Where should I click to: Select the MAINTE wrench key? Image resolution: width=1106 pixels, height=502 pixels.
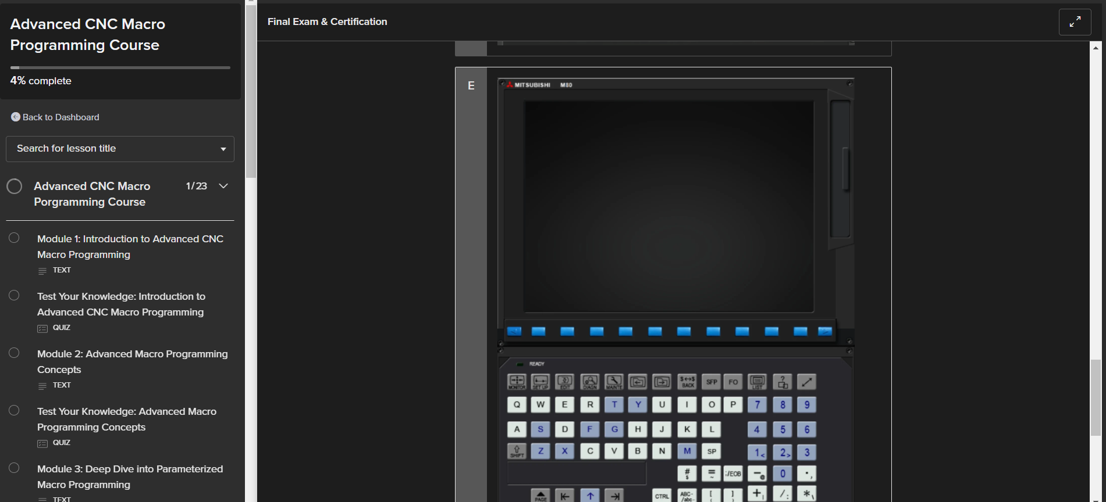614,382
